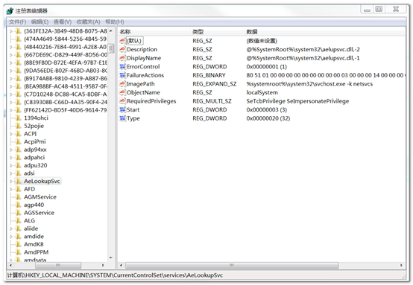Click the ErrorControl DWORD icon
Viewport: 413px width, 285px height.
pos(122,66)
